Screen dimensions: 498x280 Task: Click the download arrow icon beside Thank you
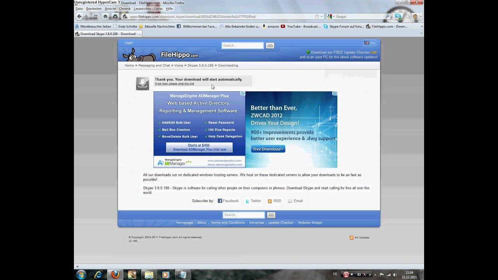tap(142, 83)
